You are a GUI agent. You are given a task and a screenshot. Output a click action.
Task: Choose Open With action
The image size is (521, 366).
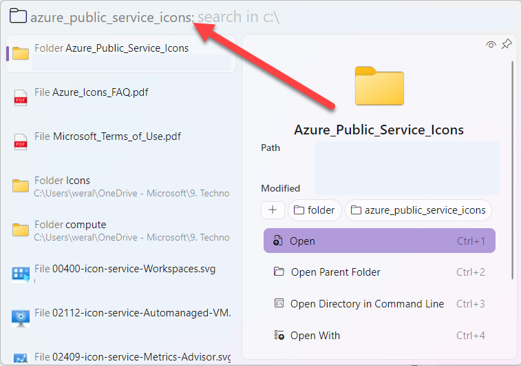pyautogui.click(x=379, y=335)
